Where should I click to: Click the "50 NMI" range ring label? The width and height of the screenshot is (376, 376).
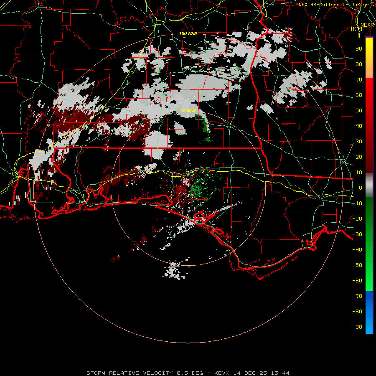(188, 111)
